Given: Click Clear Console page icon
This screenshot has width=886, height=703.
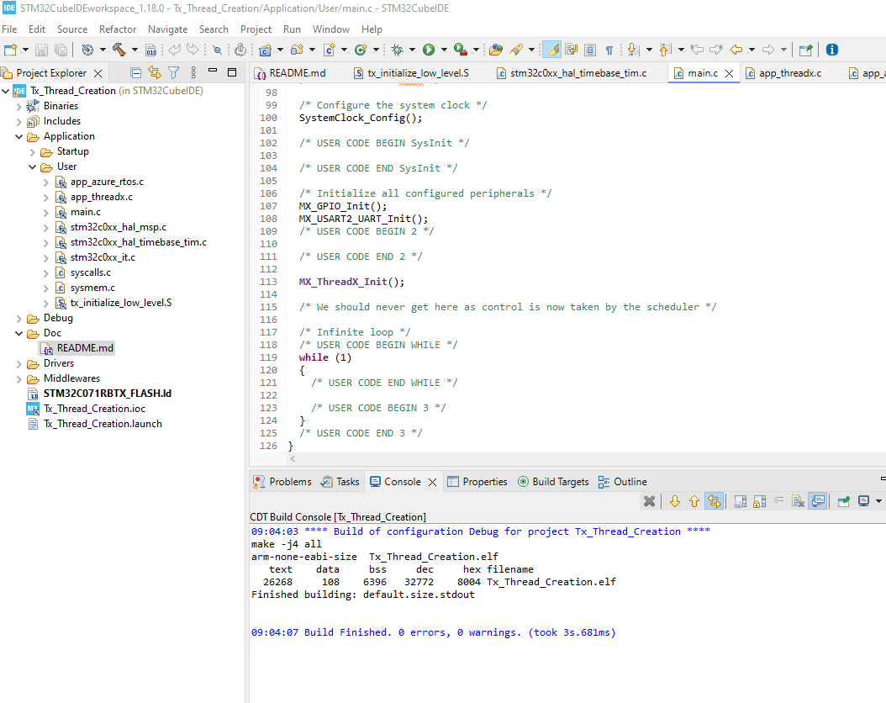Looking at the screenshot, I should tap(798, 500).
